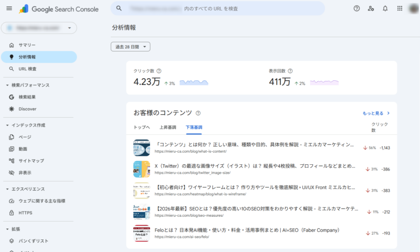Open the property selector dropdown
This screenshot has height=252, width=420.
click(39, 28)
